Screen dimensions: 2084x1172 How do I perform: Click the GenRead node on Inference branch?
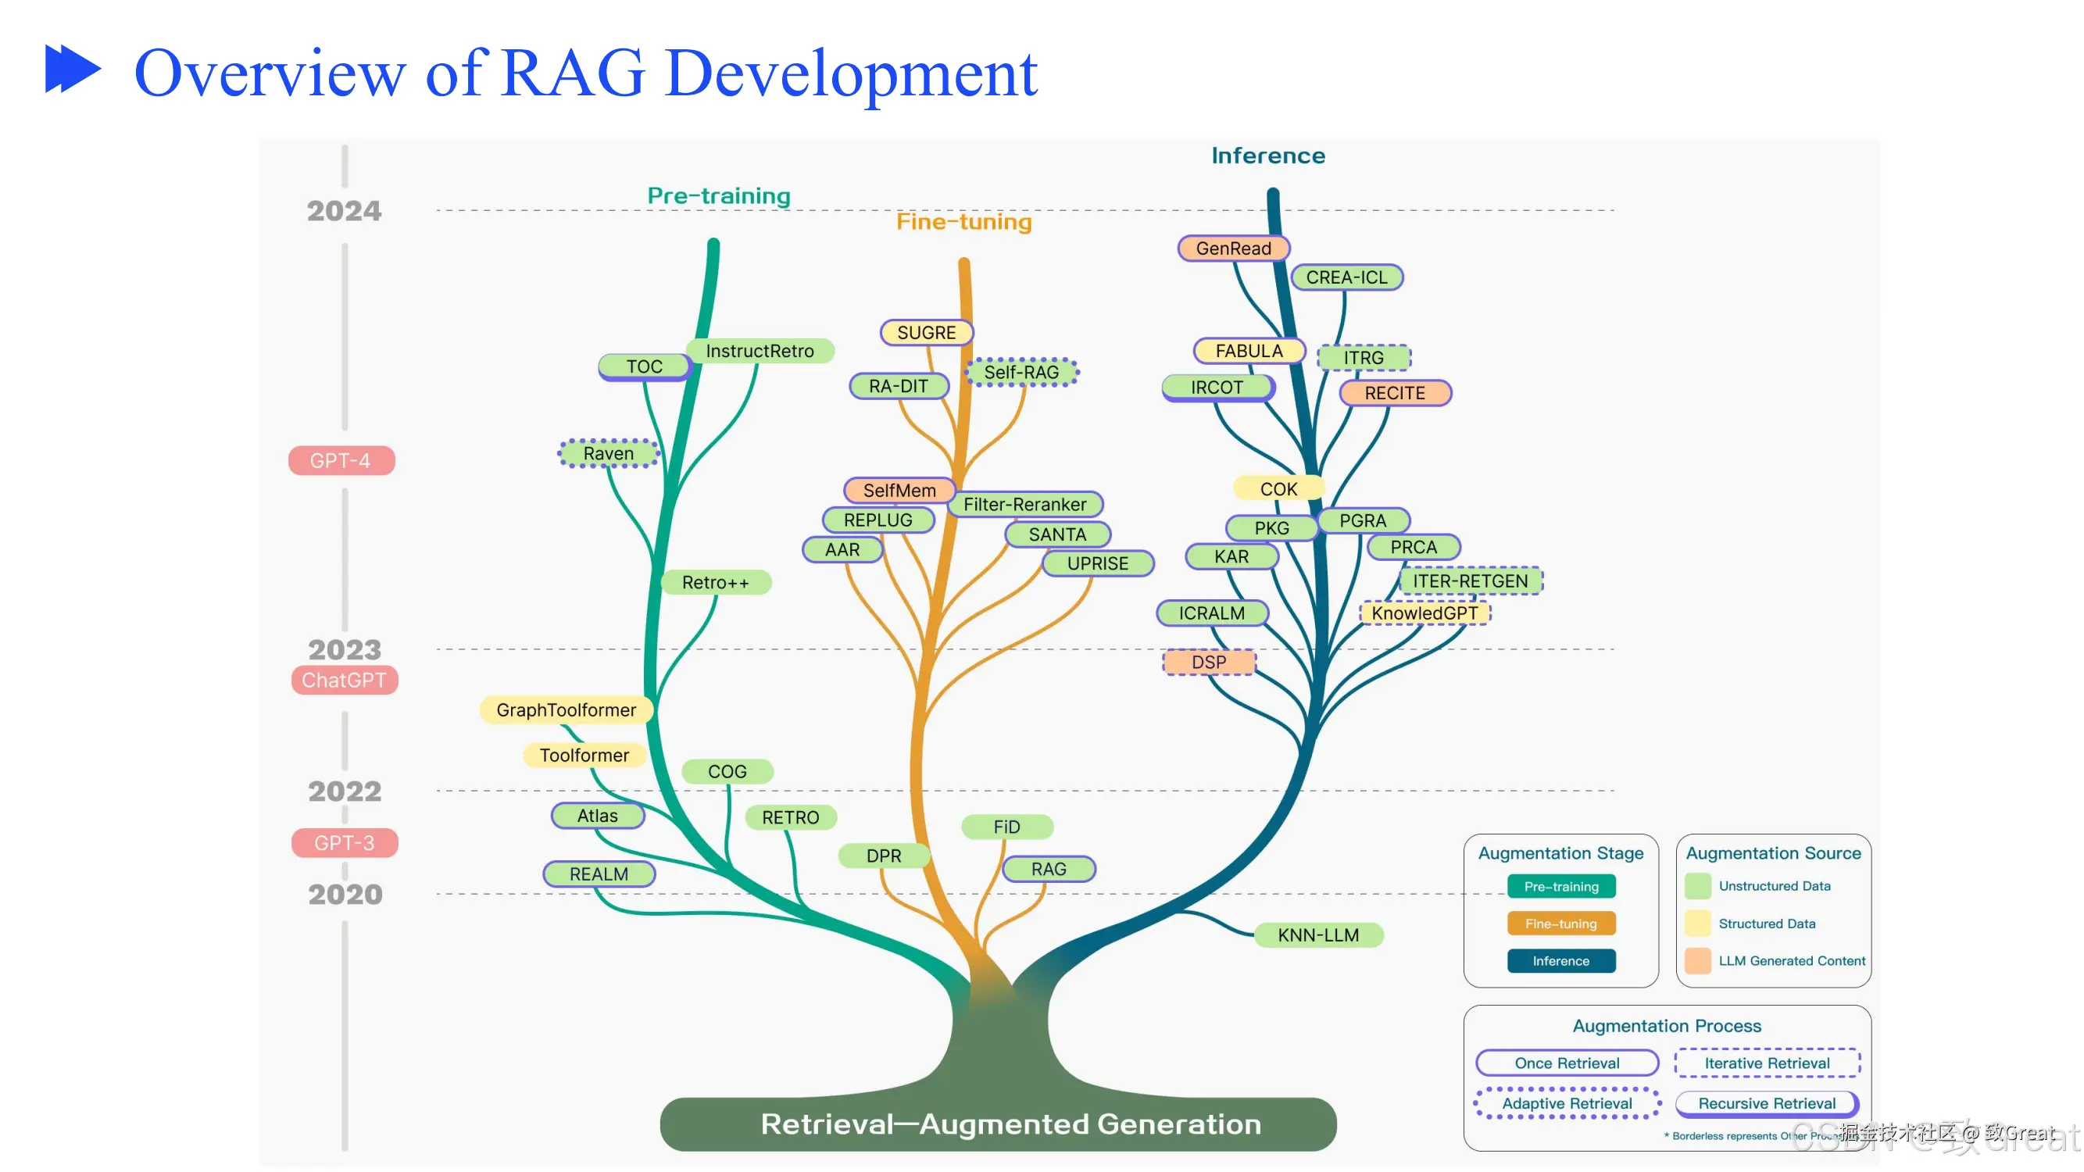pyautogui.click(x=1234, y=248)
